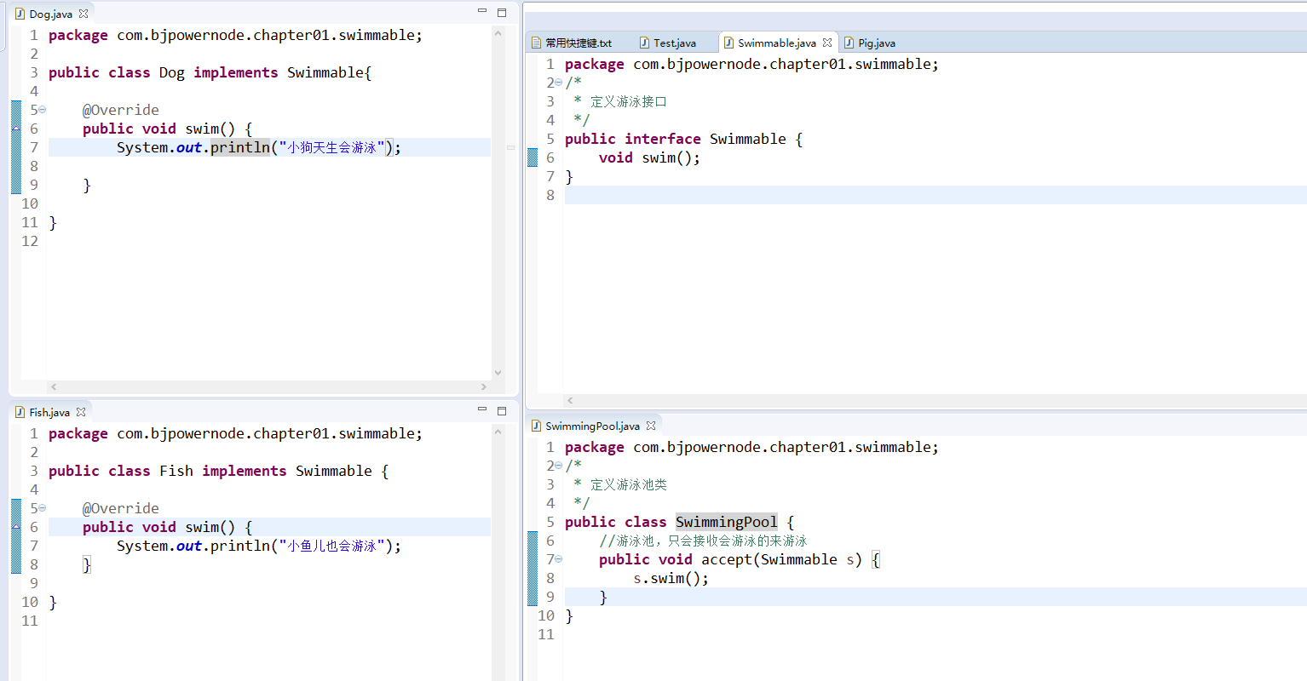Open the 常用快捷键.txt tab
The image size is (1307, 681).
tap(579, 43)
